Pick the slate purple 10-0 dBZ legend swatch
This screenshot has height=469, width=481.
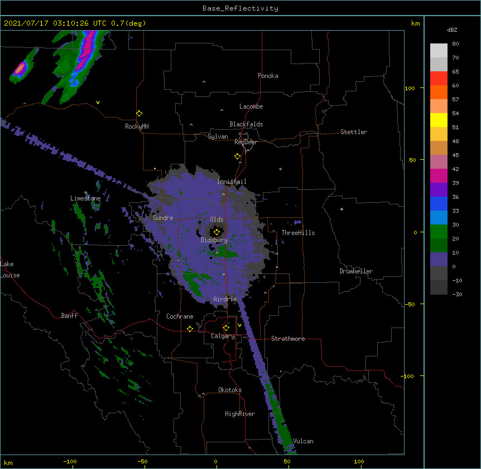tap(439, 260)
